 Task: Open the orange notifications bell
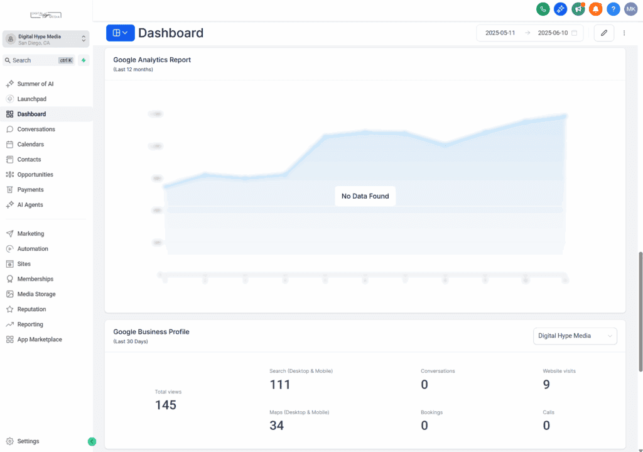pyautogui.click(x=595, y=9)
